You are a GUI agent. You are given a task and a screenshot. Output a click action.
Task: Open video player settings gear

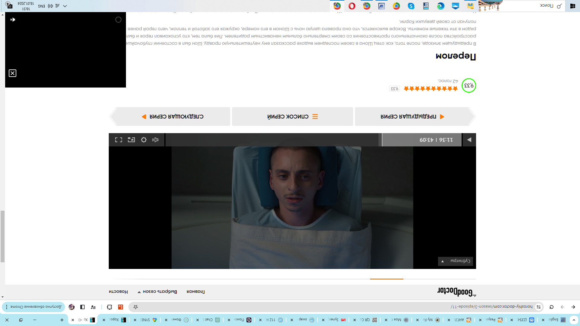coord(144,140)
